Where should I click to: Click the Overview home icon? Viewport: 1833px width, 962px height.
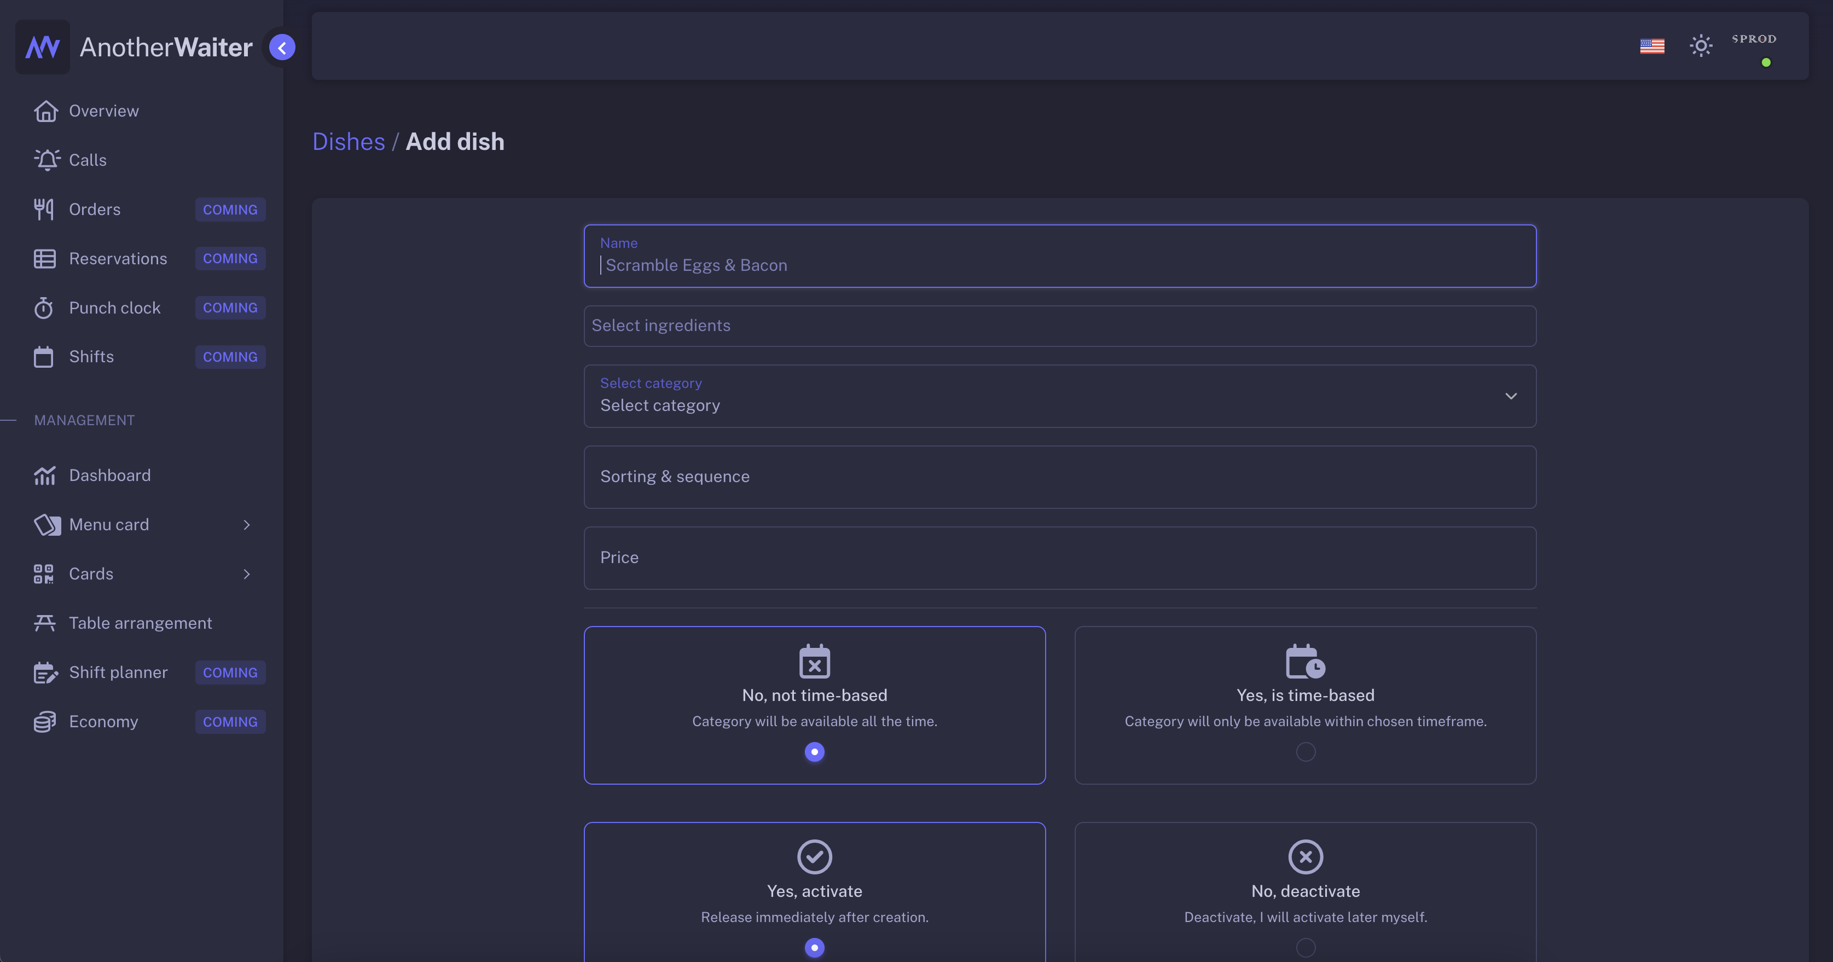pyautogui.click(x=47, y=111)
